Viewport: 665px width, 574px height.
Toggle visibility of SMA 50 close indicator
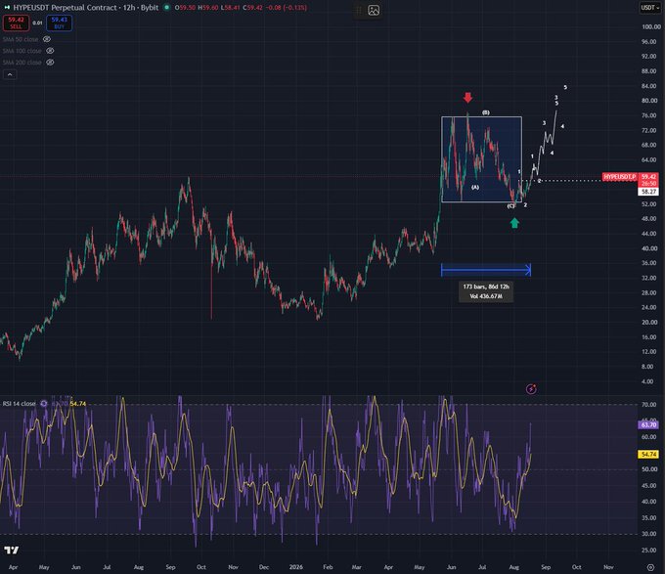[47, 39]
